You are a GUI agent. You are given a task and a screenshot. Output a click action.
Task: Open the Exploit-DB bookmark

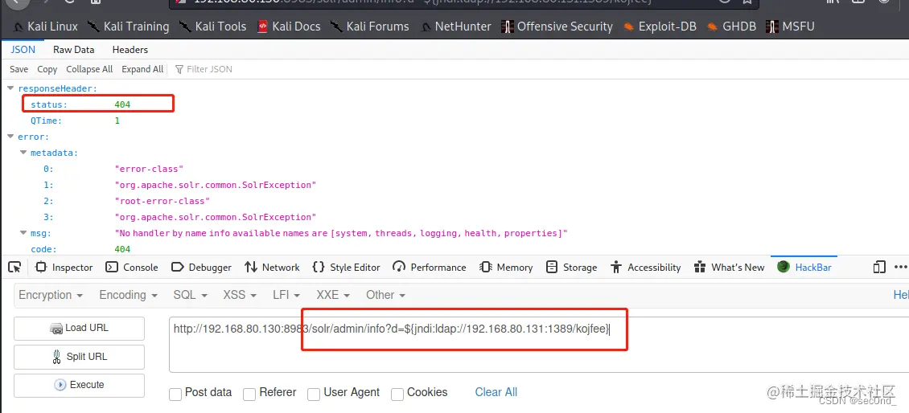coord(660,27)
